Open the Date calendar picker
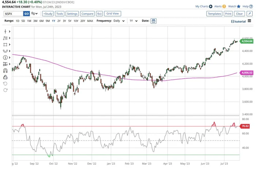256x169 pixels. [x=154, y=21]
